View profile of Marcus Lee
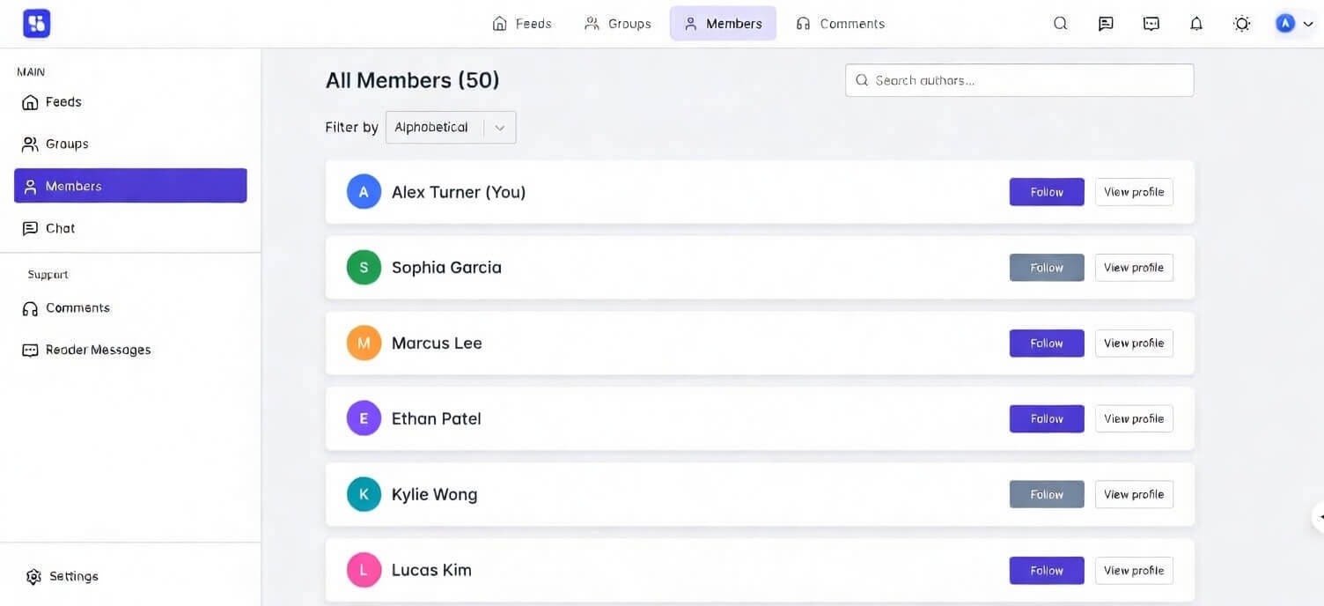 (1134, 344)
